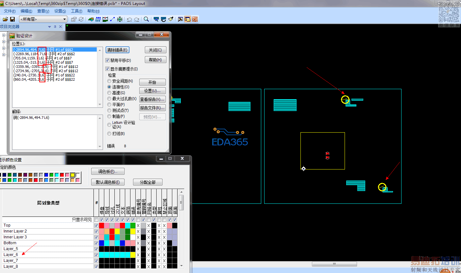Open the Project Explorer panel options arrow

[49, 27]
